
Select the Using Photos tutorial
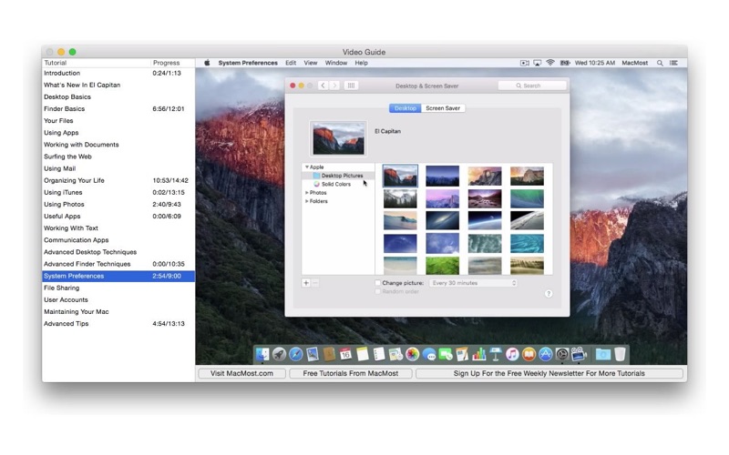[118, 204]
